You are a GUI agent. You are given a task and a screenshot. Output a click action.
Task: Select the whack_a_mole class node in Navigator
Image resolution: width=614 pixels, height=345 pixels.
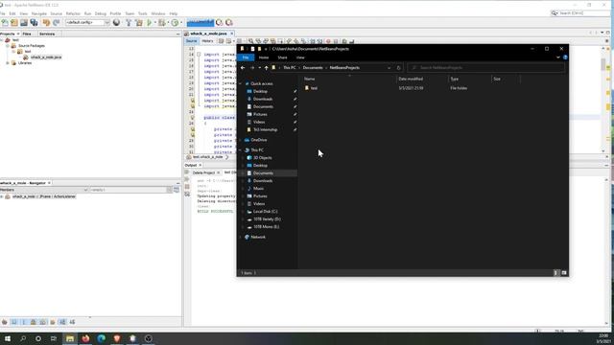(x=44, y=196)
